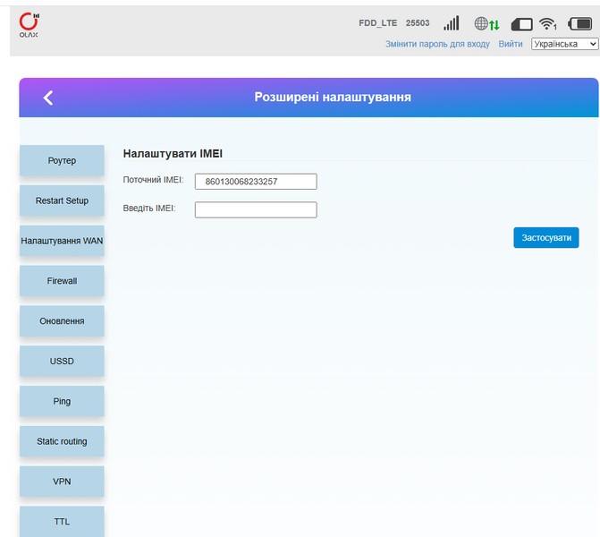Image resolution: width=600 pixels, height=537 pixels.
Task: Click the Застосувати button
Action: 546,238
